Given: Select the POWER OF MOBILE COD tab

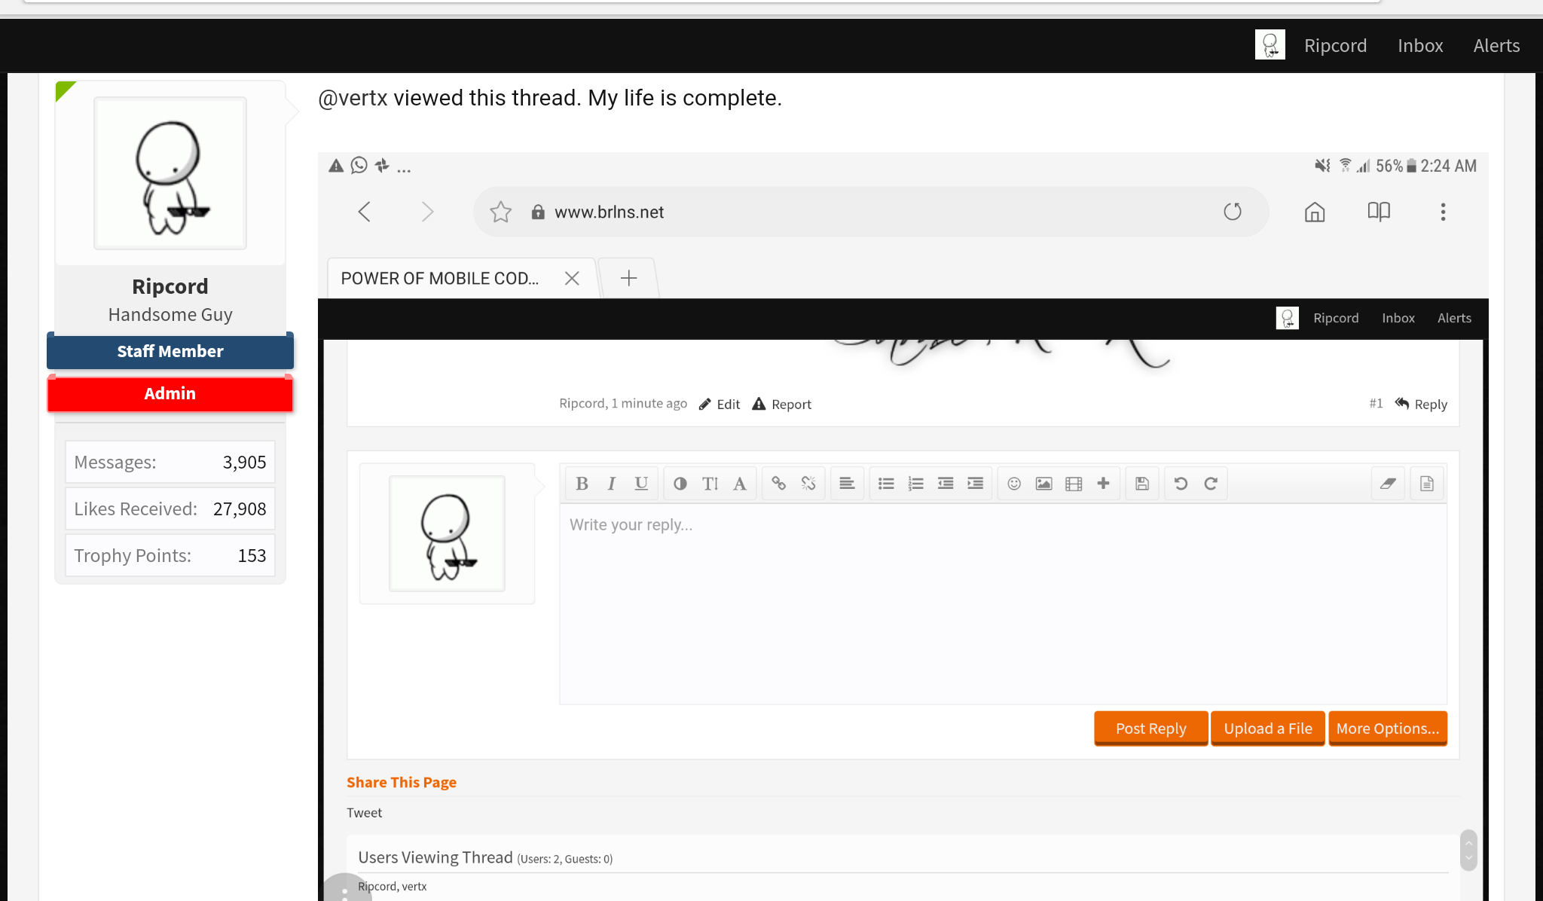Looking at the screenshot, I should click(440, 278).
